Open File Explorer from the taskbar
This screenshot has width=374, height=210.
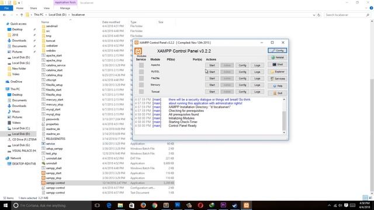point(120,205)
